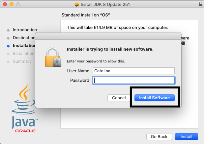Click the text 'This will take 614.9 MB'
Image resolution: width=204 pixels, height=144 pixels.
point(90,28)
